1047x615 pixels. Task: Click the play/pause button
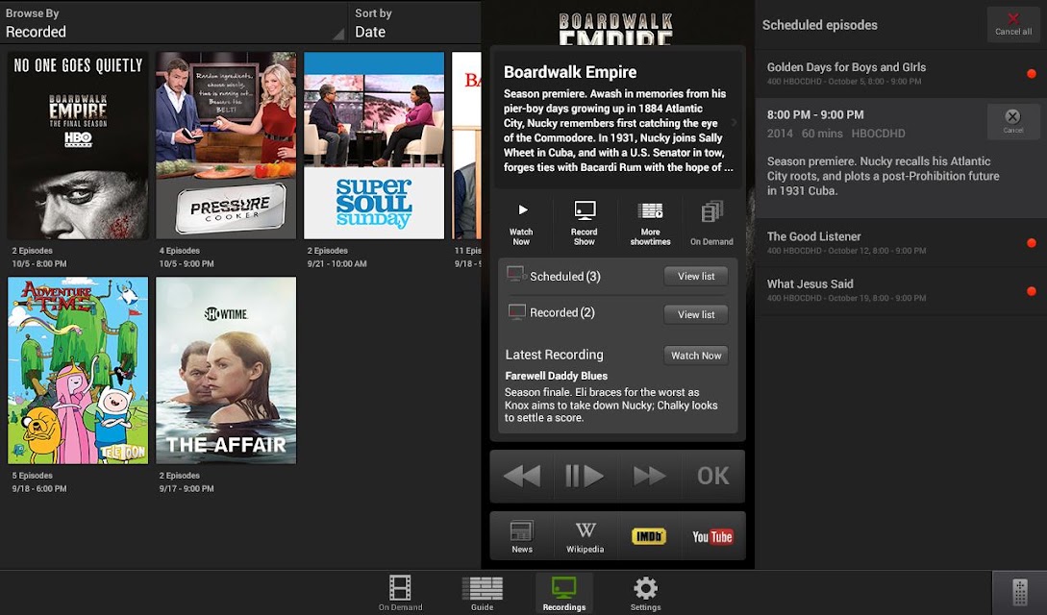pos(585,476)
